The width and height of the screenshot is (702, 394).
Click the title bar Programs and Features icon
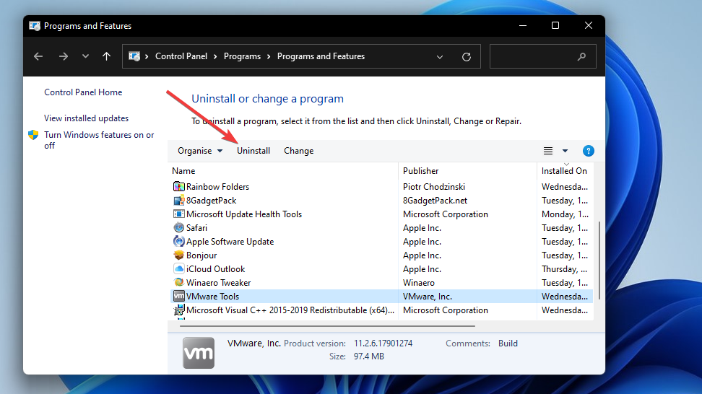35,26
